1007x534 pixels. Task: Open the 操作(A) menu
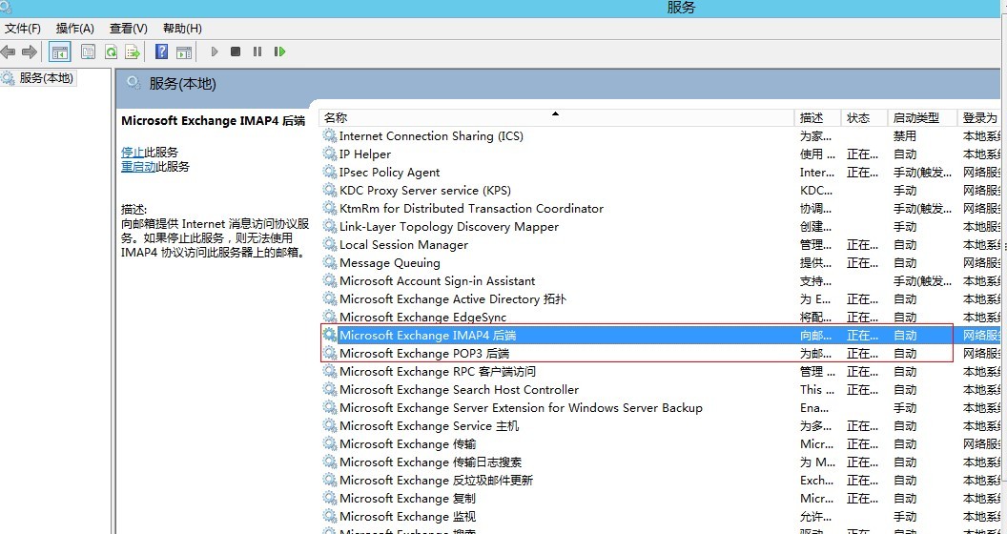pyautogui.click(x=75, y=29)
